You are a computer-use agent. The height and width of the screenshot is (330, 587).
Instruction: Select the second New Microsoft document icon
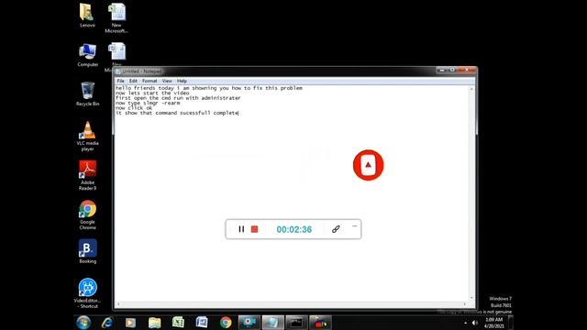[x=116, y=52]
